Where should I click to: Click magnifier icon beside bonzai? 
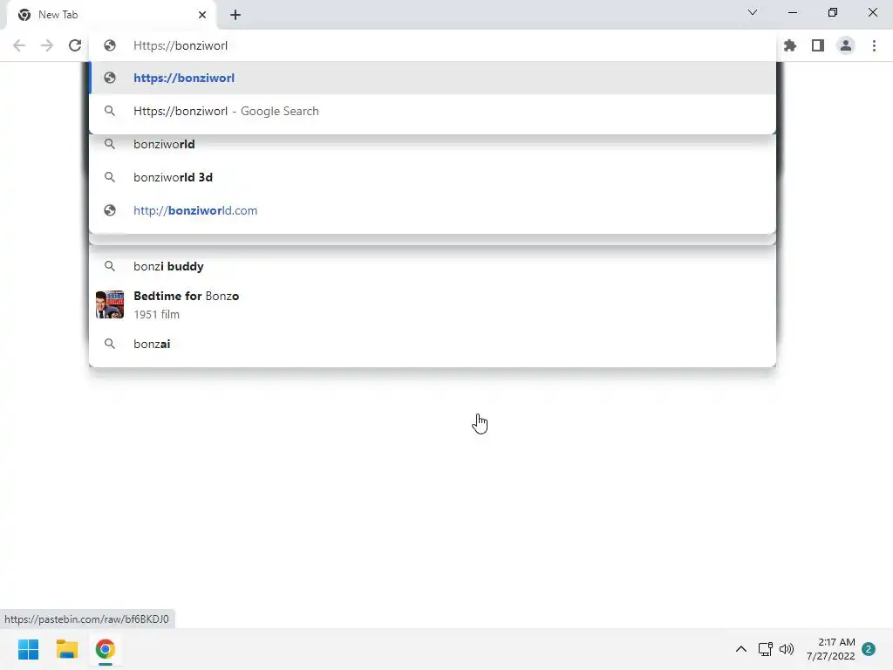(x=110, y=344)
